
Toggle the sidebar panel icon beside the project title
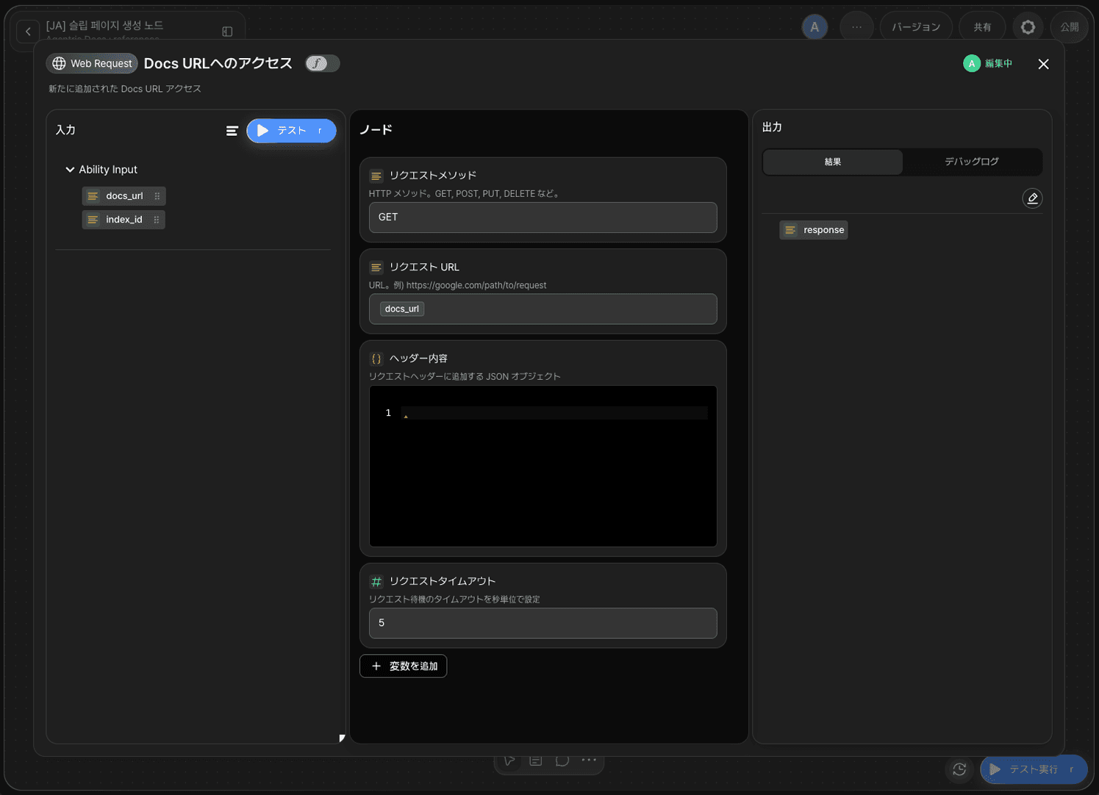point(227,32)
